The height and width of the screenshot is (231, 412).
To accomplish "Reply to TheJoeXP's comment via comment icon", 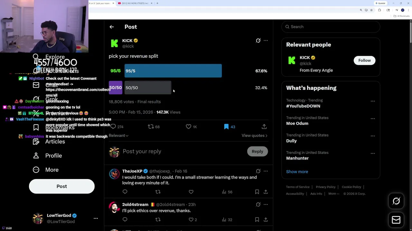I will pyautogui.click(x=125, y=192).
